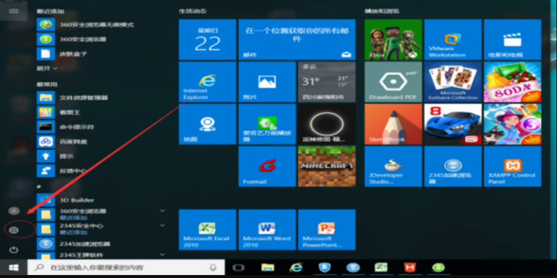Open XAMPP Control Panel tile

512,166
